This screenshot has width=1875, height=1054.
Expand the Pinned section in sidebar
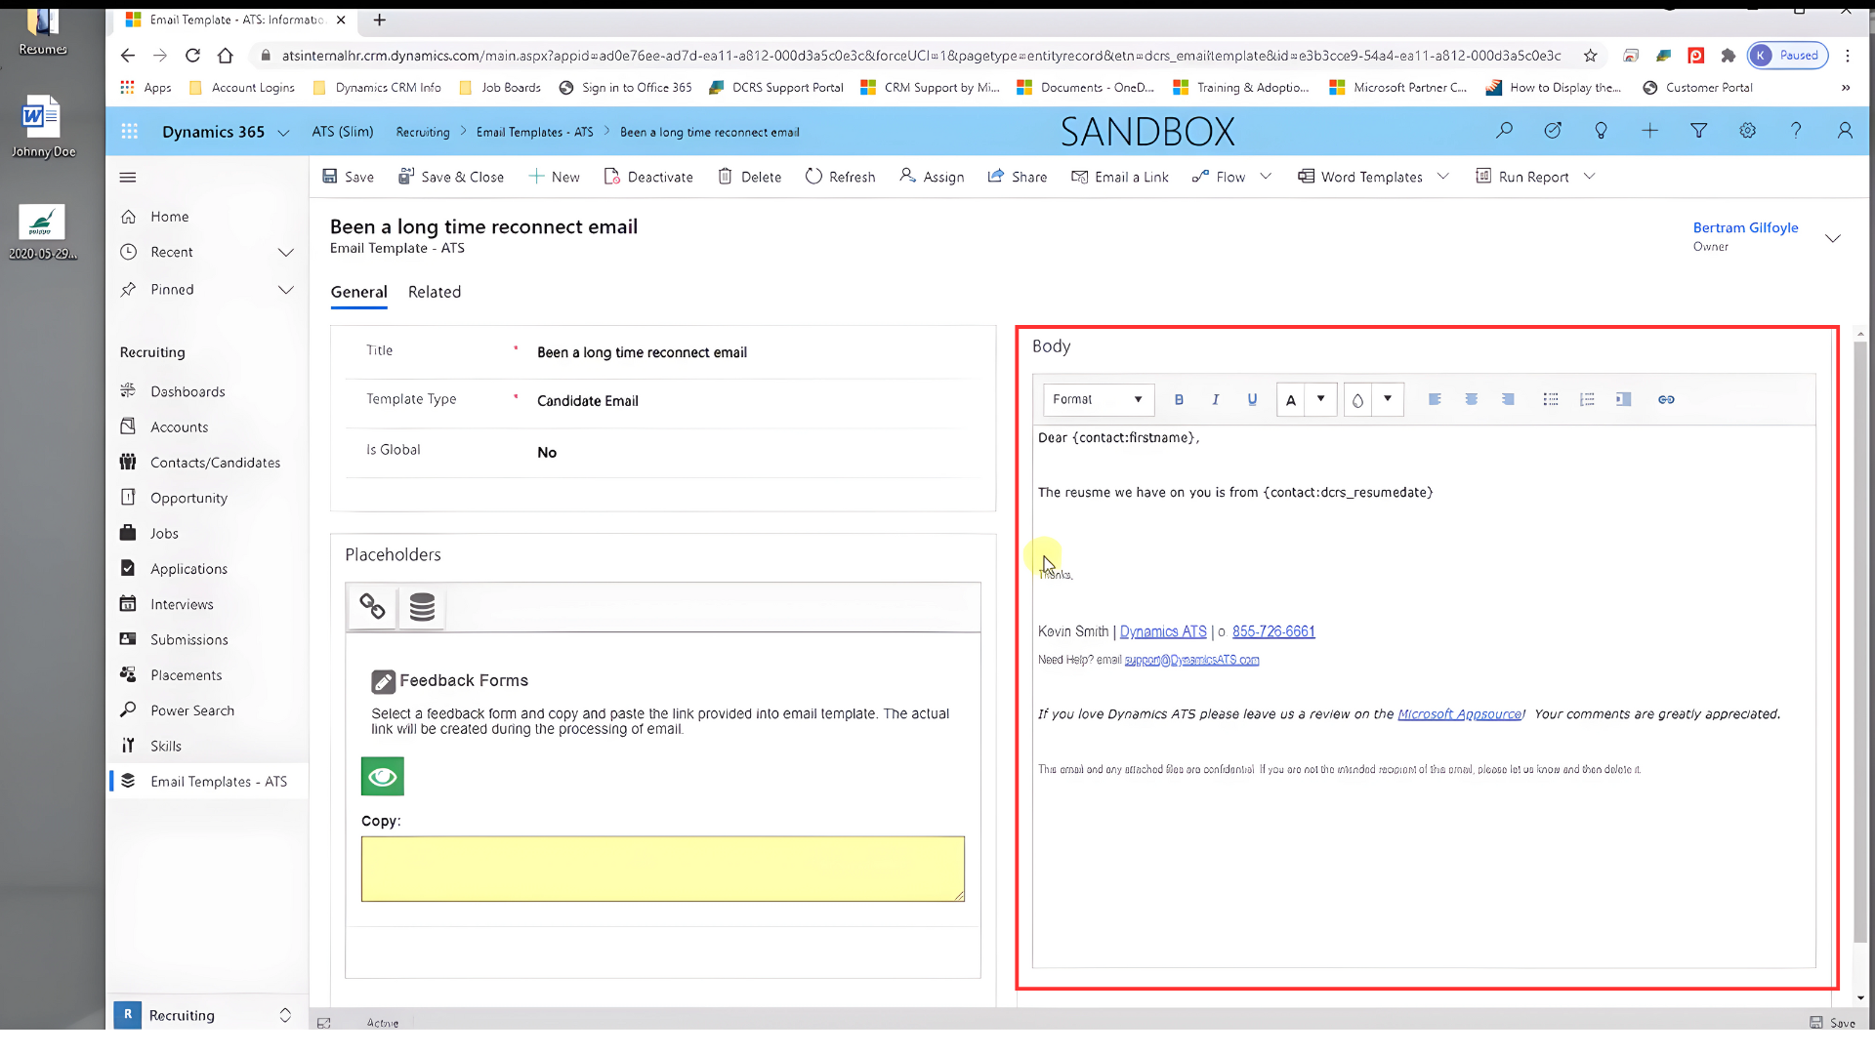[285, 290]
